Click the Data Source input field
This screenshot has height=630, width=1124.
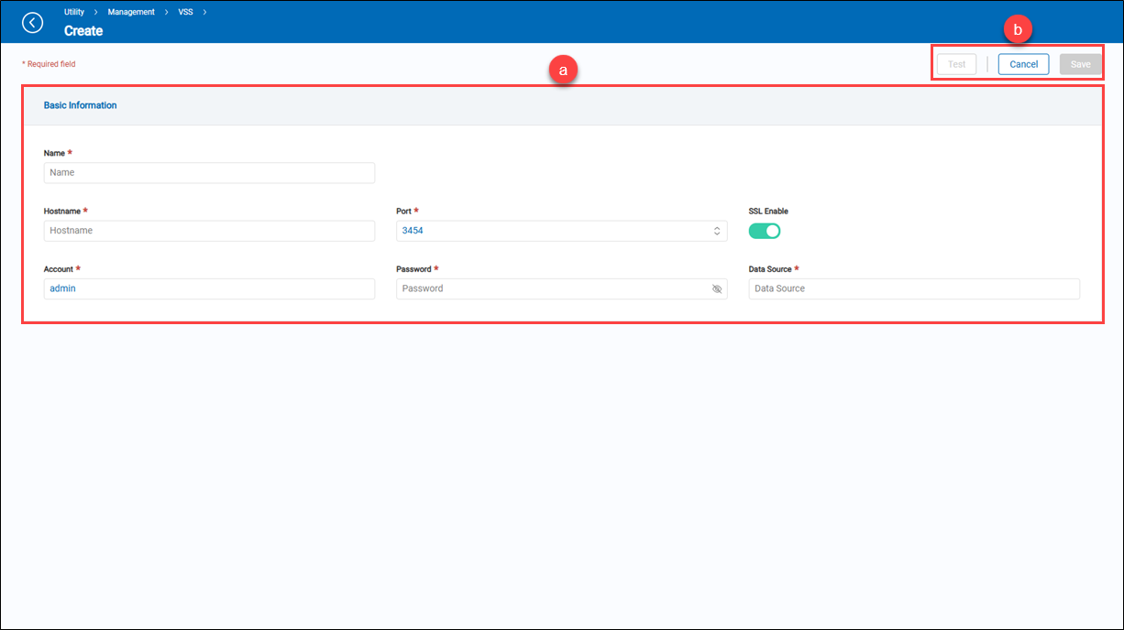913,288
